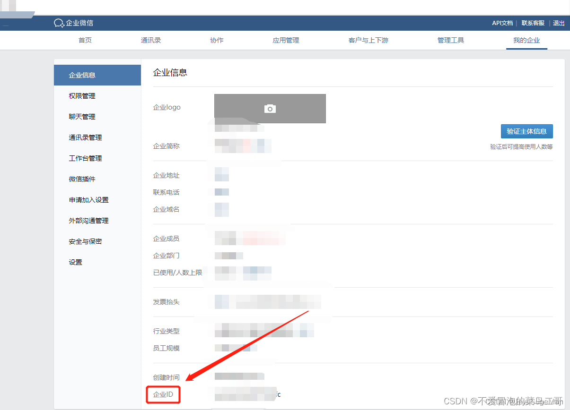Image resolution: width=570 pixels, height=410 pixels.
Task: Click the 员工规模 label
Action: 167,349
